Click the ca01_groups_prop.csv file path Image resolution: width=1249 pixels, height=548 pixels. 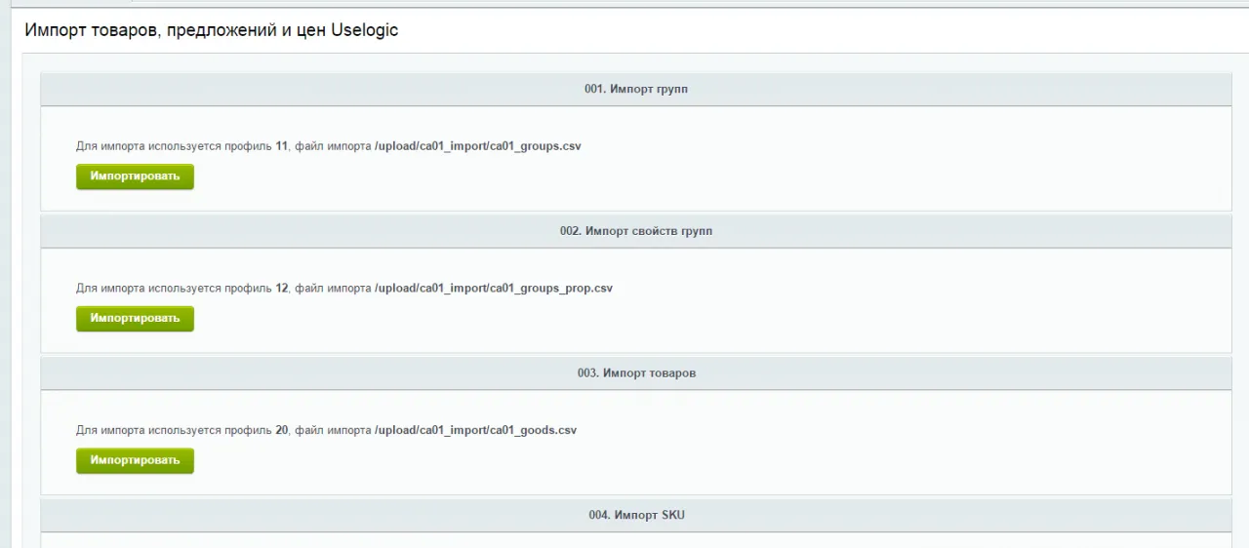(493, 289)
